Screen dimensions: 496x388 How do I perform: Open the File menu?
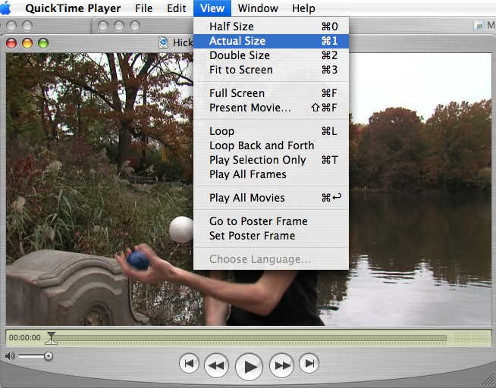click(x=143, y=8)
